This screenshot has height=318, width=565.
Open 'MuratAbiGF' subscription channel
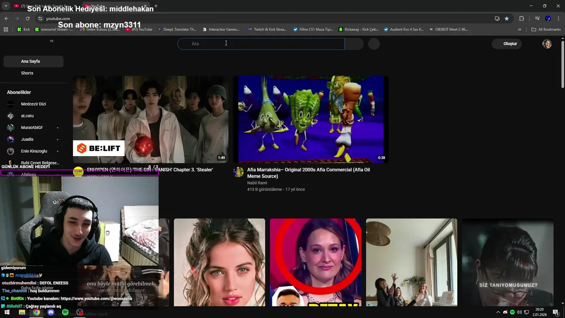click(x=33, y=128)
